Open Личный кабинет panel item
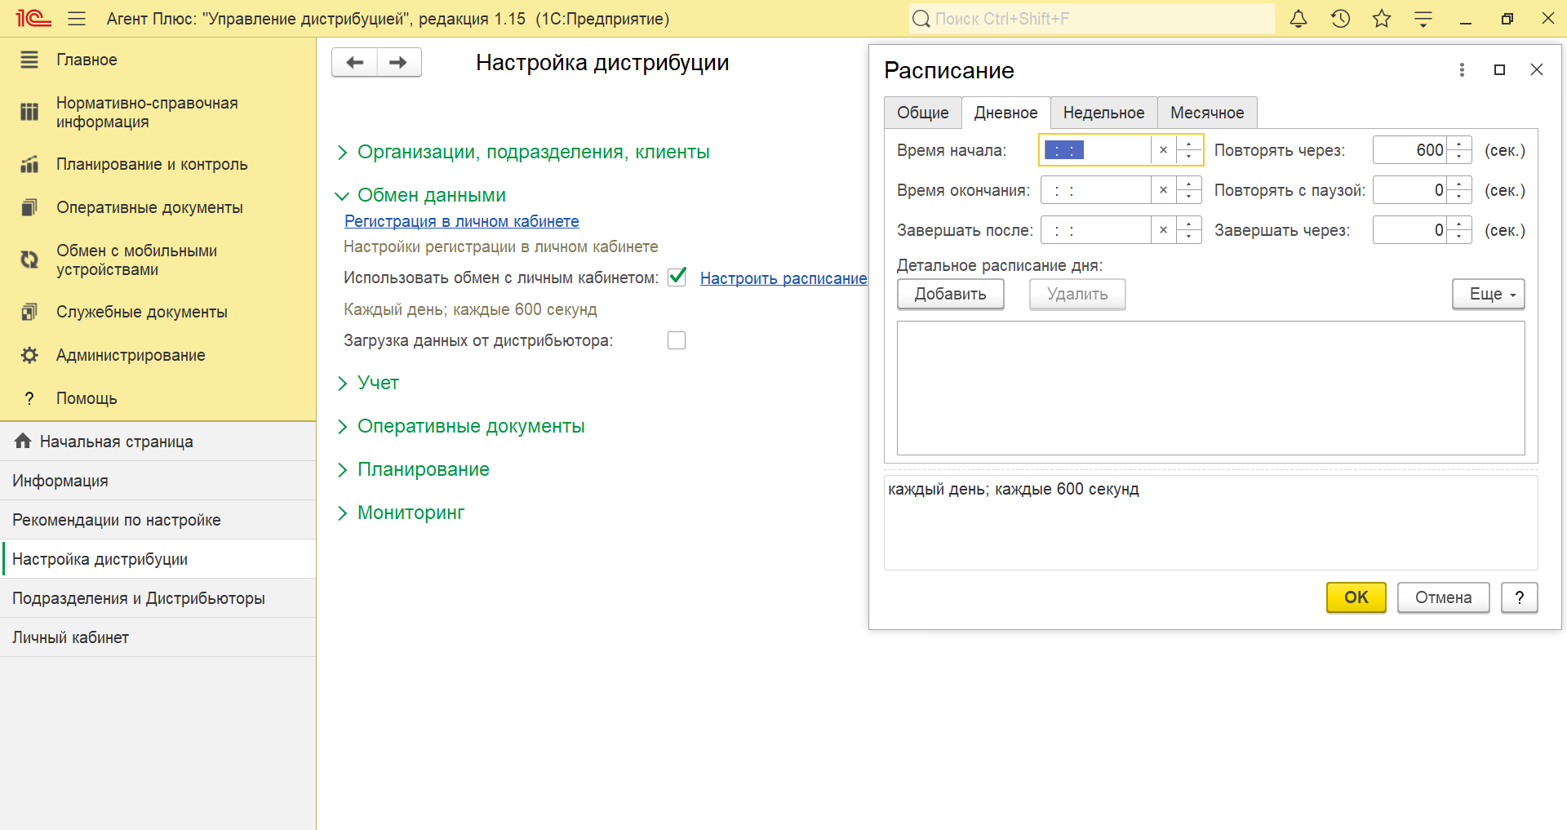The width and height of the screenshot is (1567, 830). pyautogui.click(x=158, y=637)
